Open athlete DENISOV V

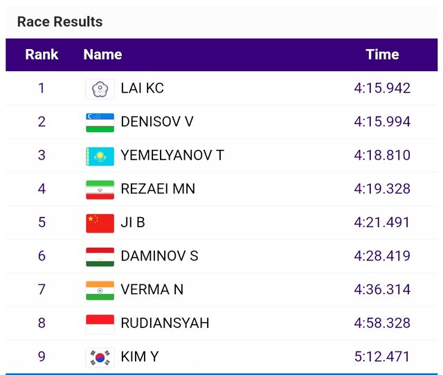(157, 122)
